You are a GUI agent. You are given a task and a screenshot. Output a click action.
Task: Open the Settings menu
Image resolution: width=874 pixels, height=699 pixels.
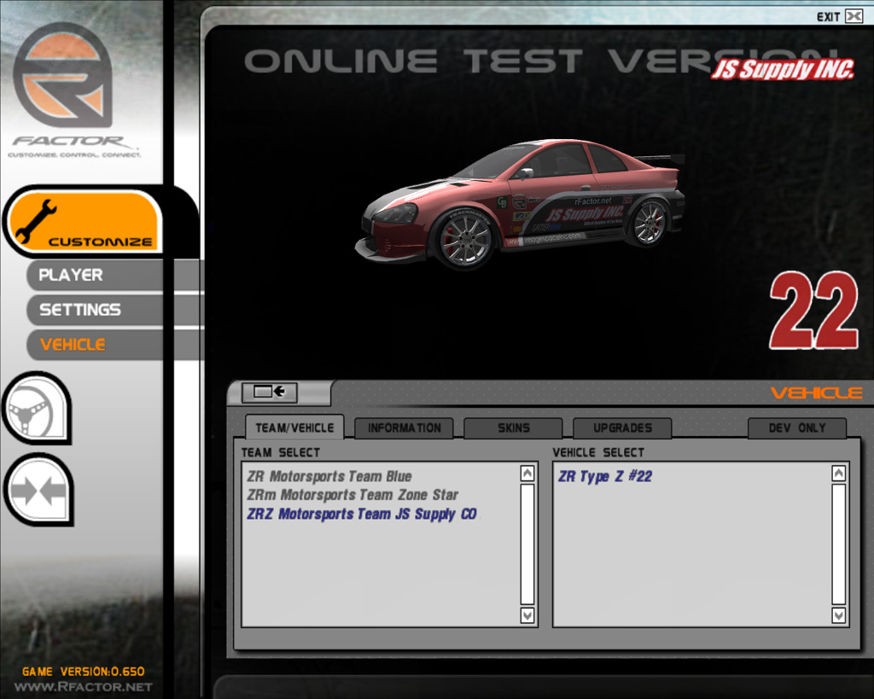click(95, 310)
